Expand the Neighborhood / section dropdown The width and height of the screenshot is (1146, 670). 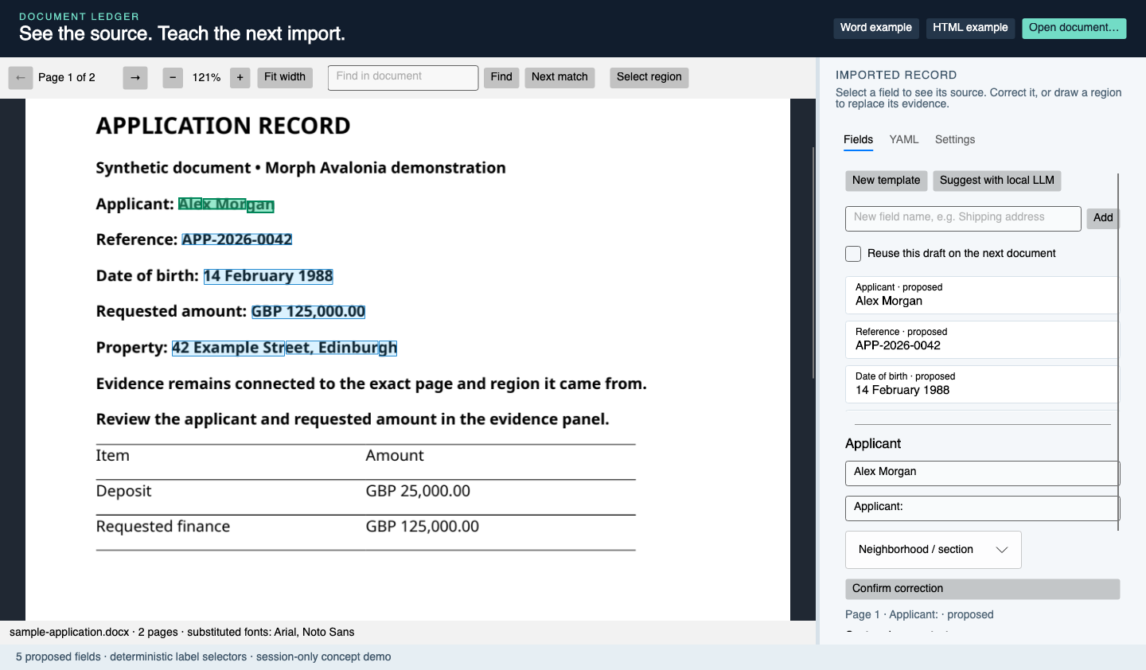[933, 550]
